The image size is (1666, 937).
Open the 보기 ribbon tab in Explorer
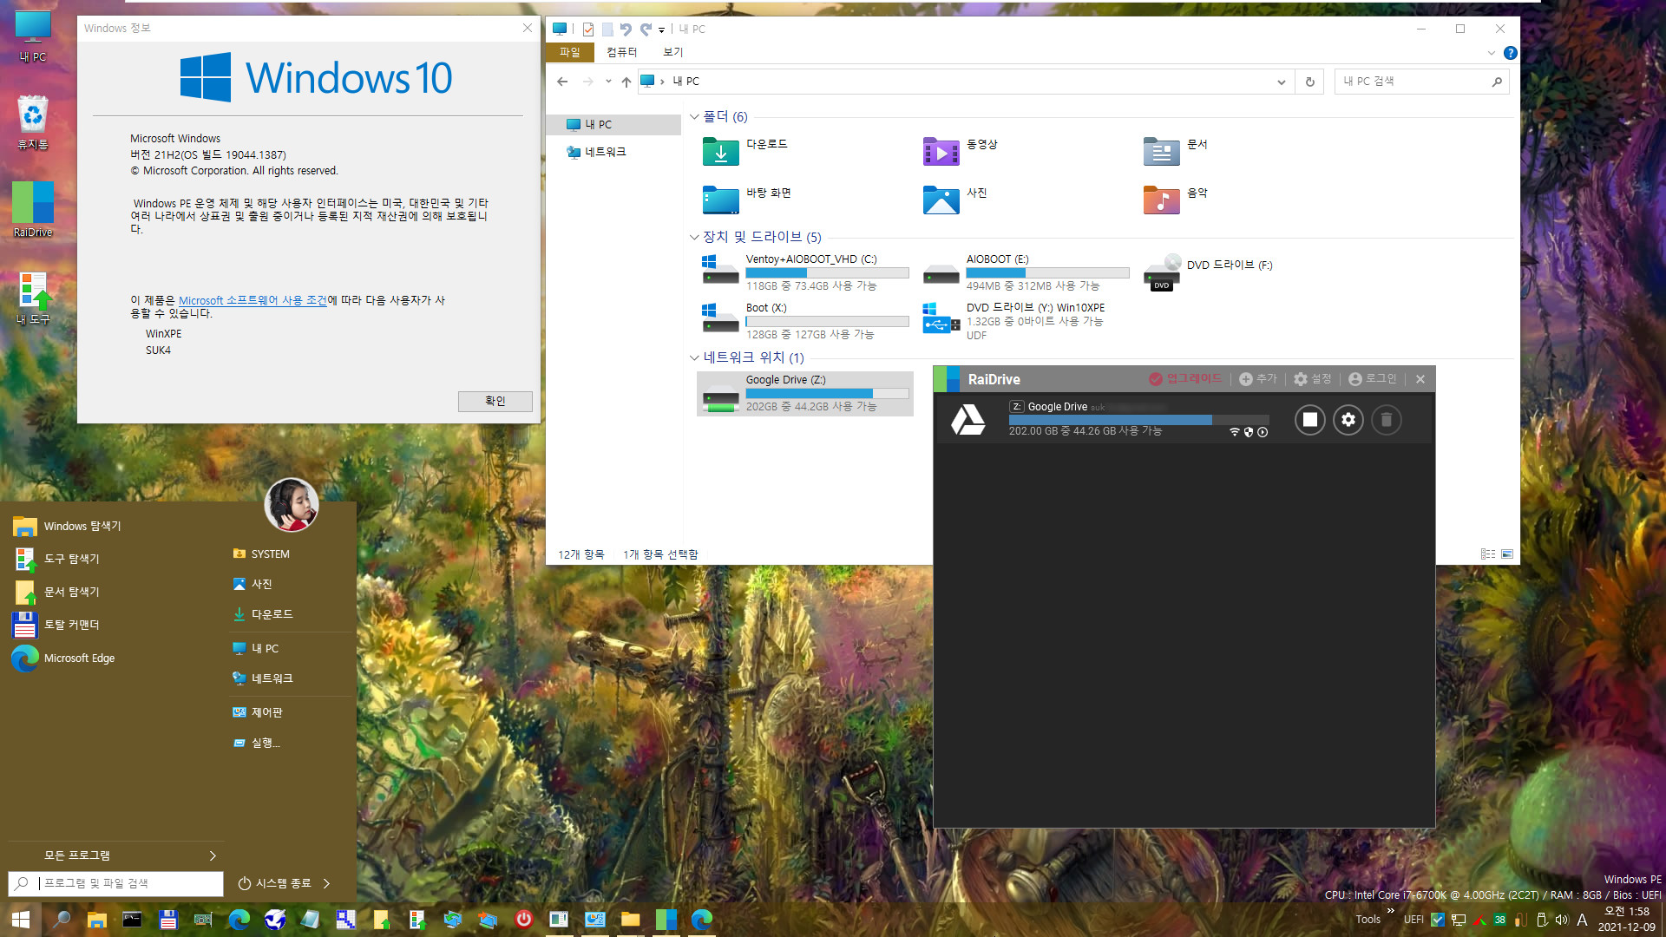(x=672, y=52)
